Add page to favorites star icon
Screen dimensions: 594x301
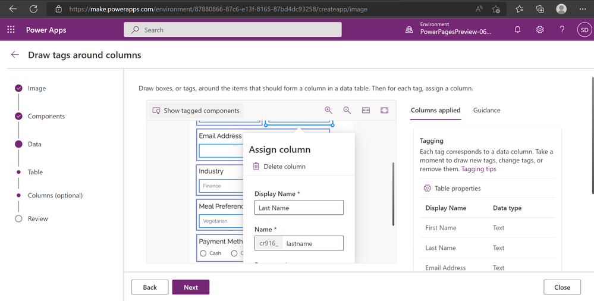[x=496, y=9]
